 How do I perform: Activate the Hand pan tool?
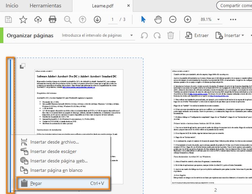tap(158, 20)
